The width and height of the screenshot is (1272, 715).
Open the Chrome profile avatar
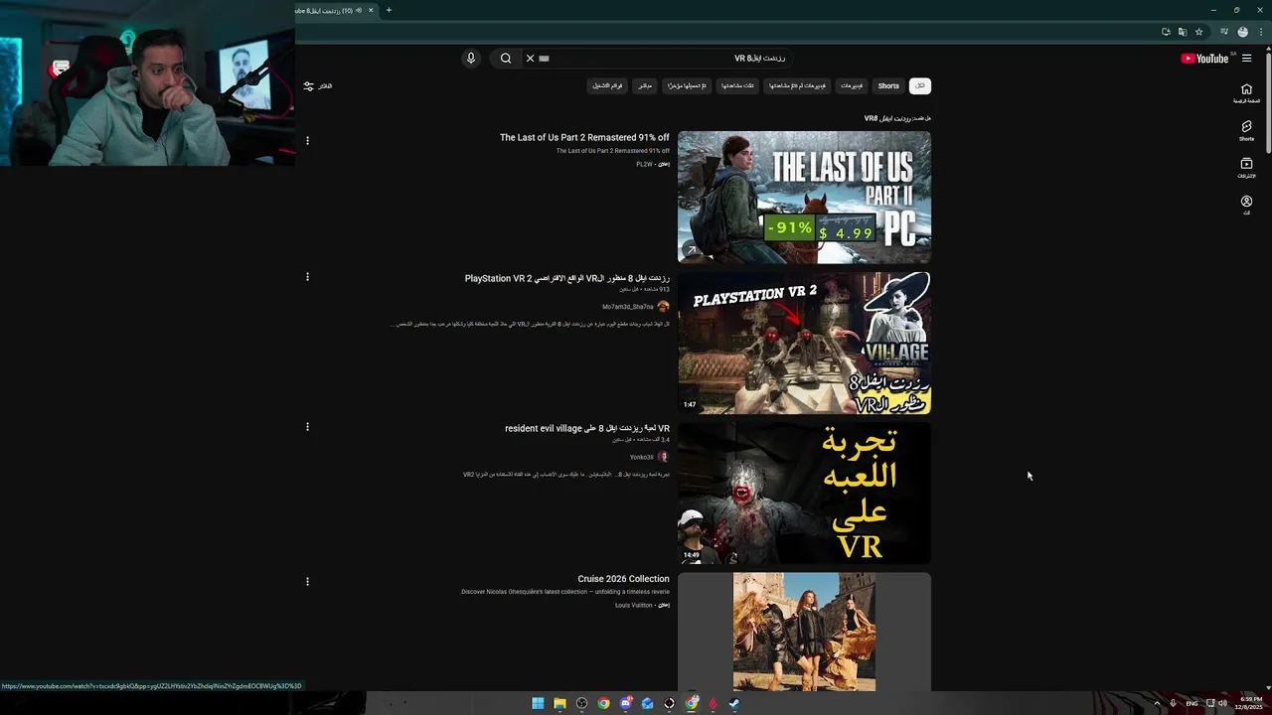click(1242, 32)
